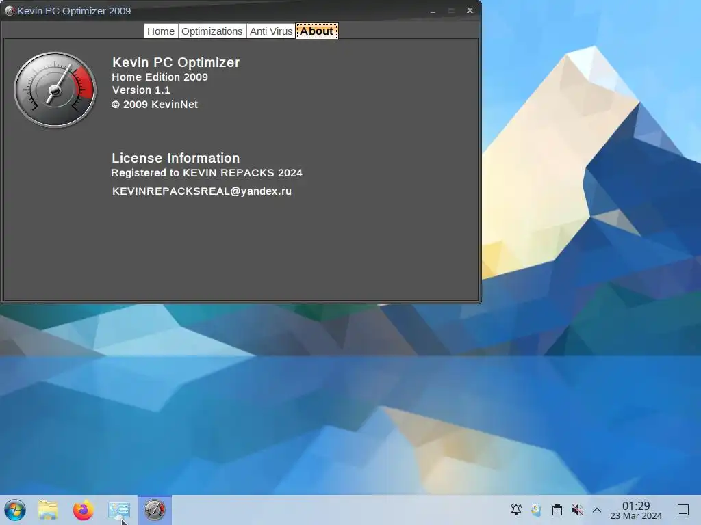The height and width of the screenshot is (525, 701).
Task: Click the speedometer gauge logo
Action: (55, 90)
